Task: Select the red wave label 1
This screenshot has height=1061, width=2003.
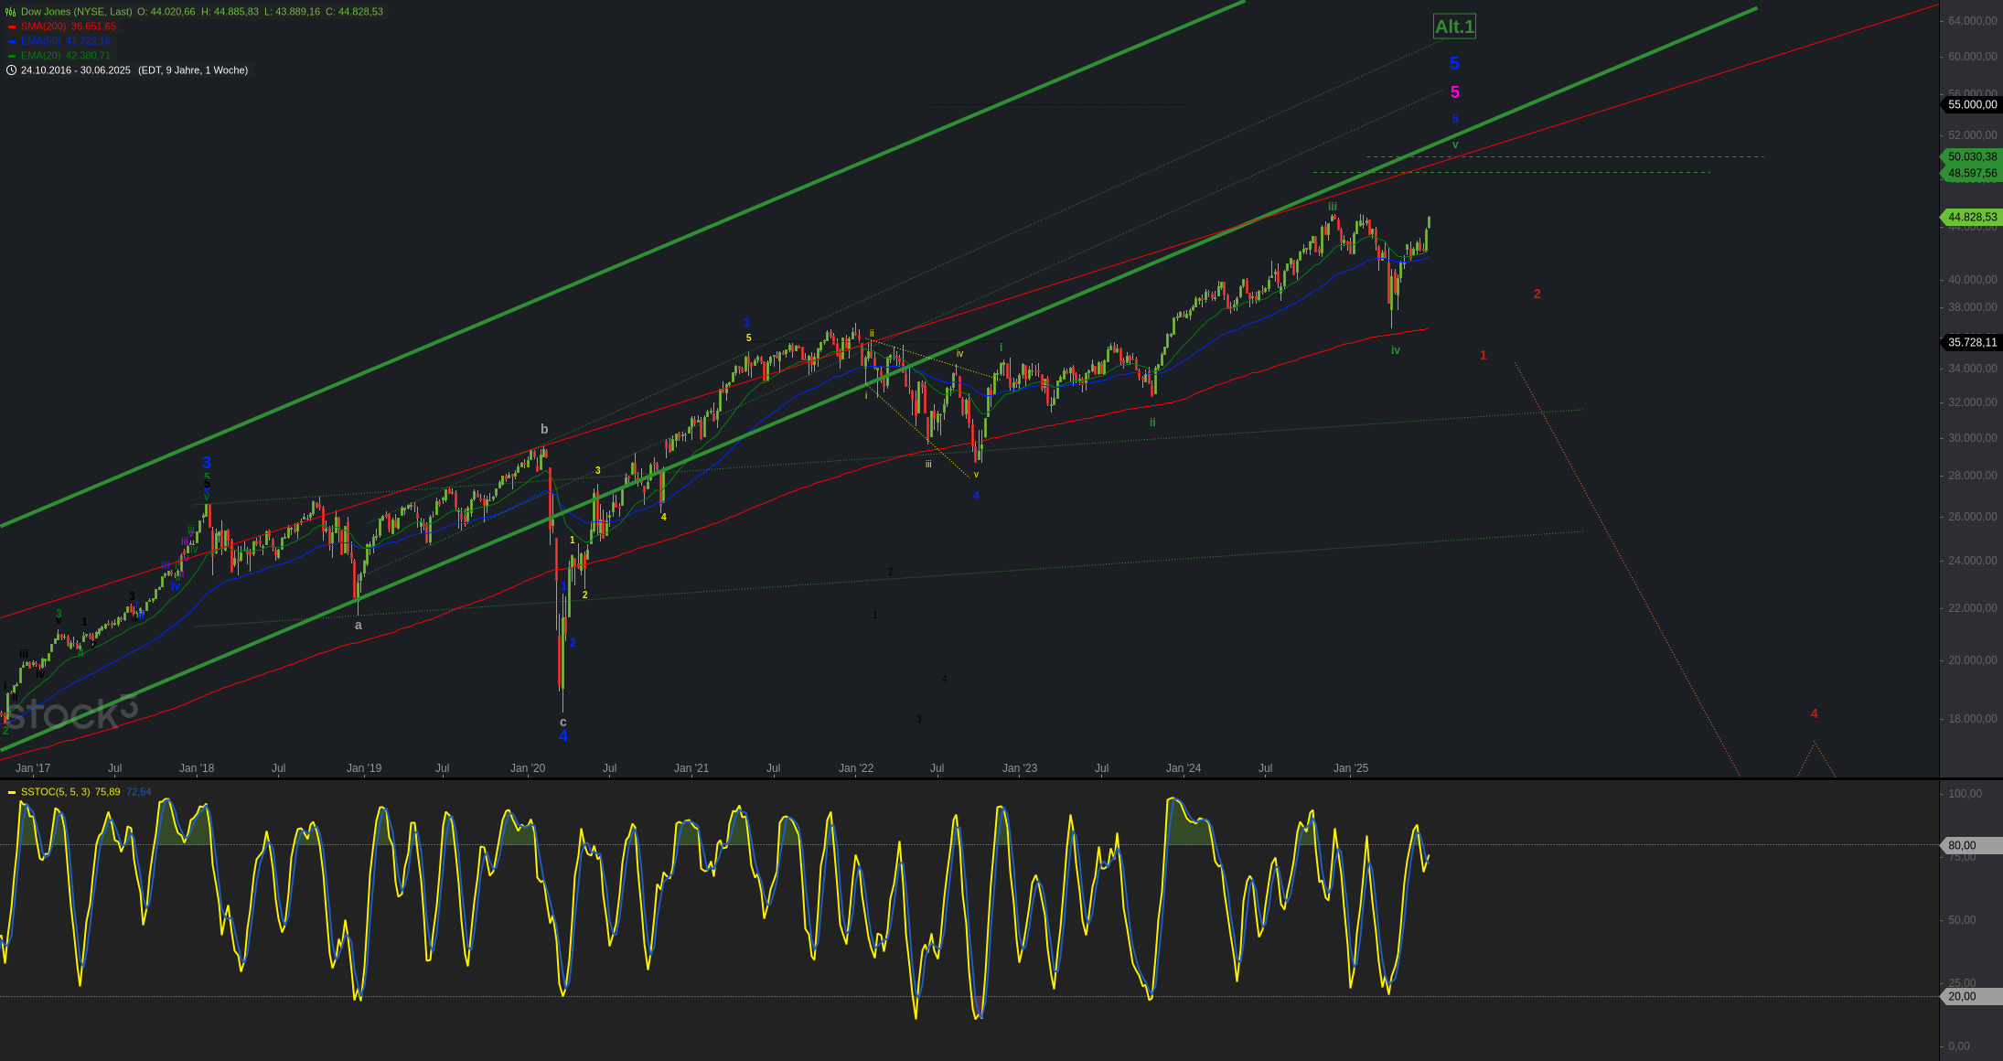Action: 1484,356
